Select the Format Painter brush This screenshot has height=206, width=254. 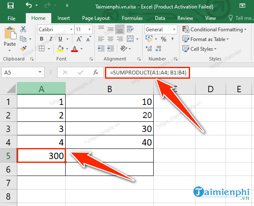point(23,49)
